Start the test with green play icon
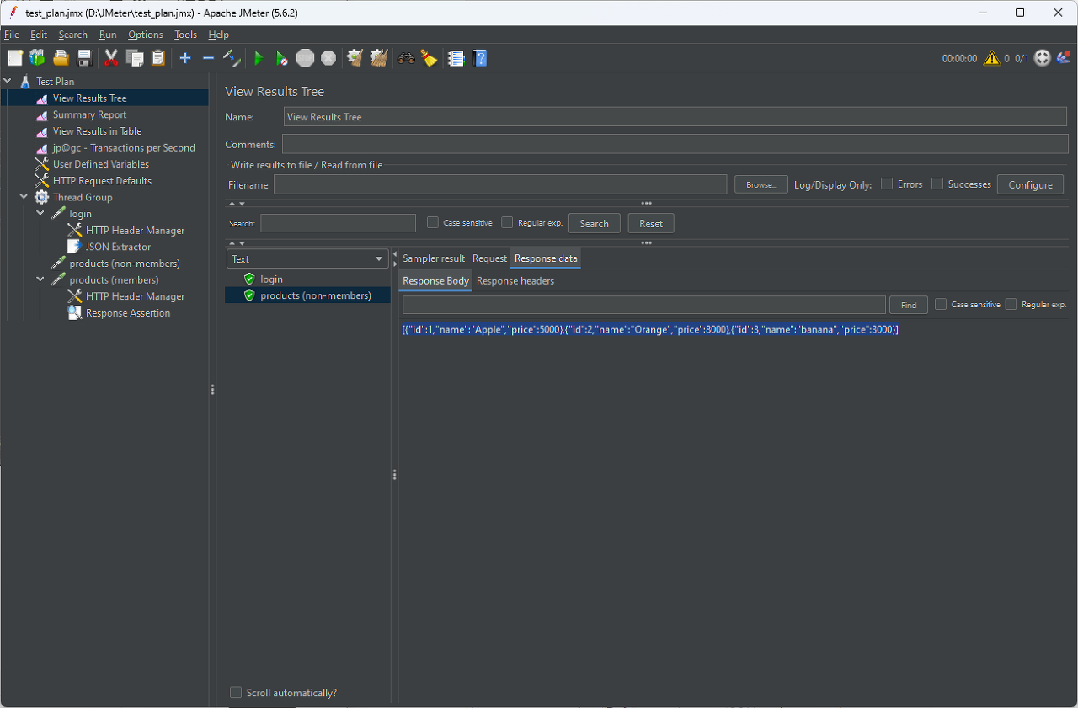Screen dimensions: 1078x708 [x=259, y=58]
